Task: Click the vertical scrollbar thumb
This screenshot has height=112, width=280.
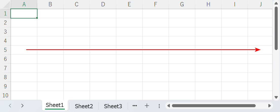Action: pos(276,28)
